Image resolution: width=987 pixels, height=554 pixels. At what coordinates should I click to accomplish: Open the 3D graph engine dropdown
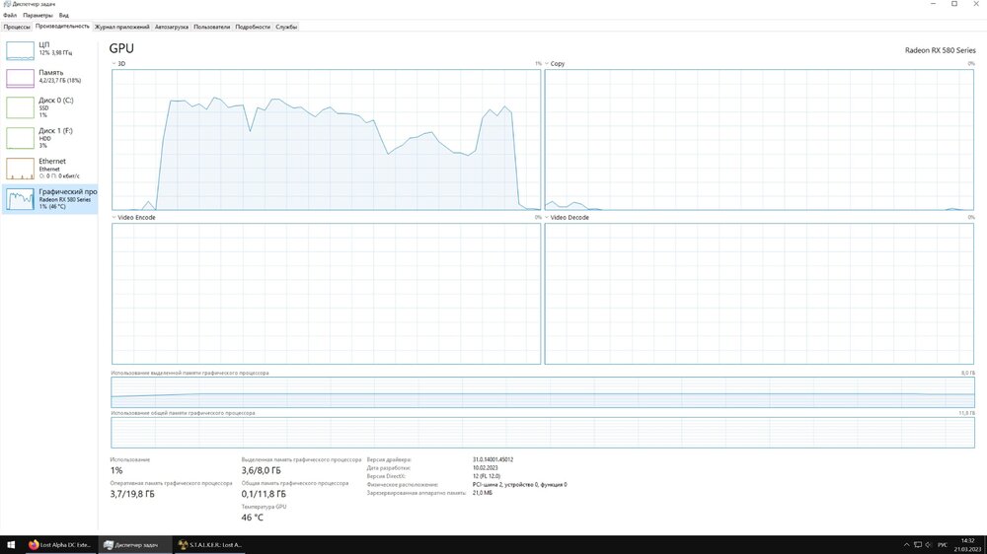pos(115,64)
